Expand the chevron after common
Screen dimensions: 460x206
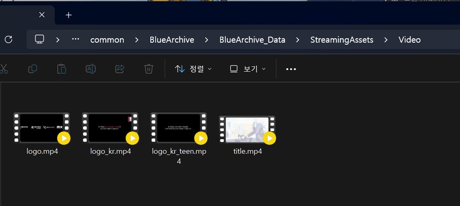click(x=136, y=40)
